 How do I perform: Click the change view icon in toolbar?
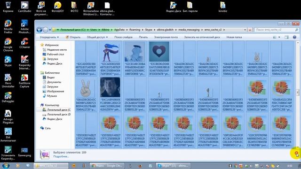coord(275,37)
